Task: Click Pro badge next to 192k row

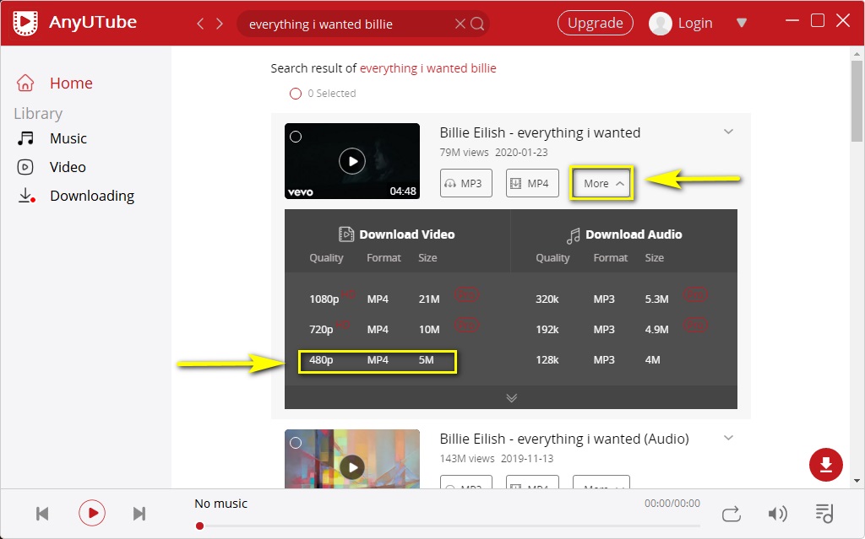Action: point(695,325)
